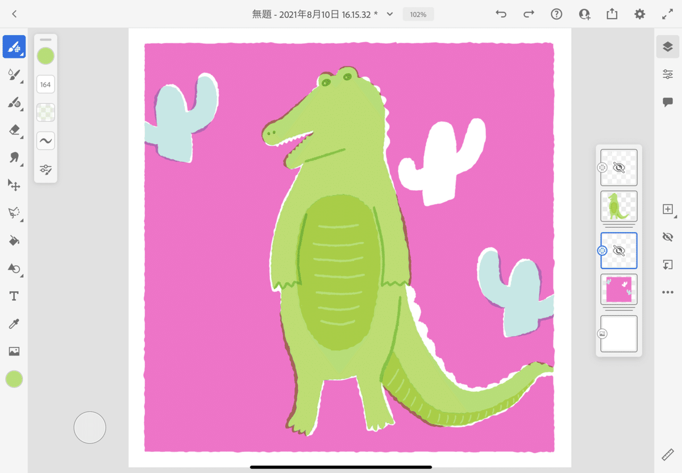Select the Eraser tool
The image size is (682, 473).
(14, 131)
